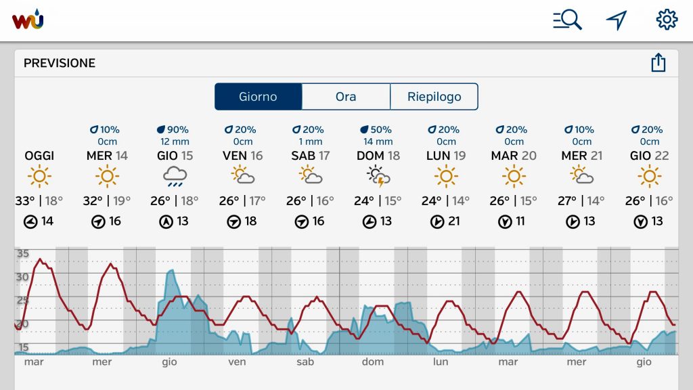The height and width of the screenshot is (390, 693).
Task: Open the settings gear icon
Action: coord(667,20)
